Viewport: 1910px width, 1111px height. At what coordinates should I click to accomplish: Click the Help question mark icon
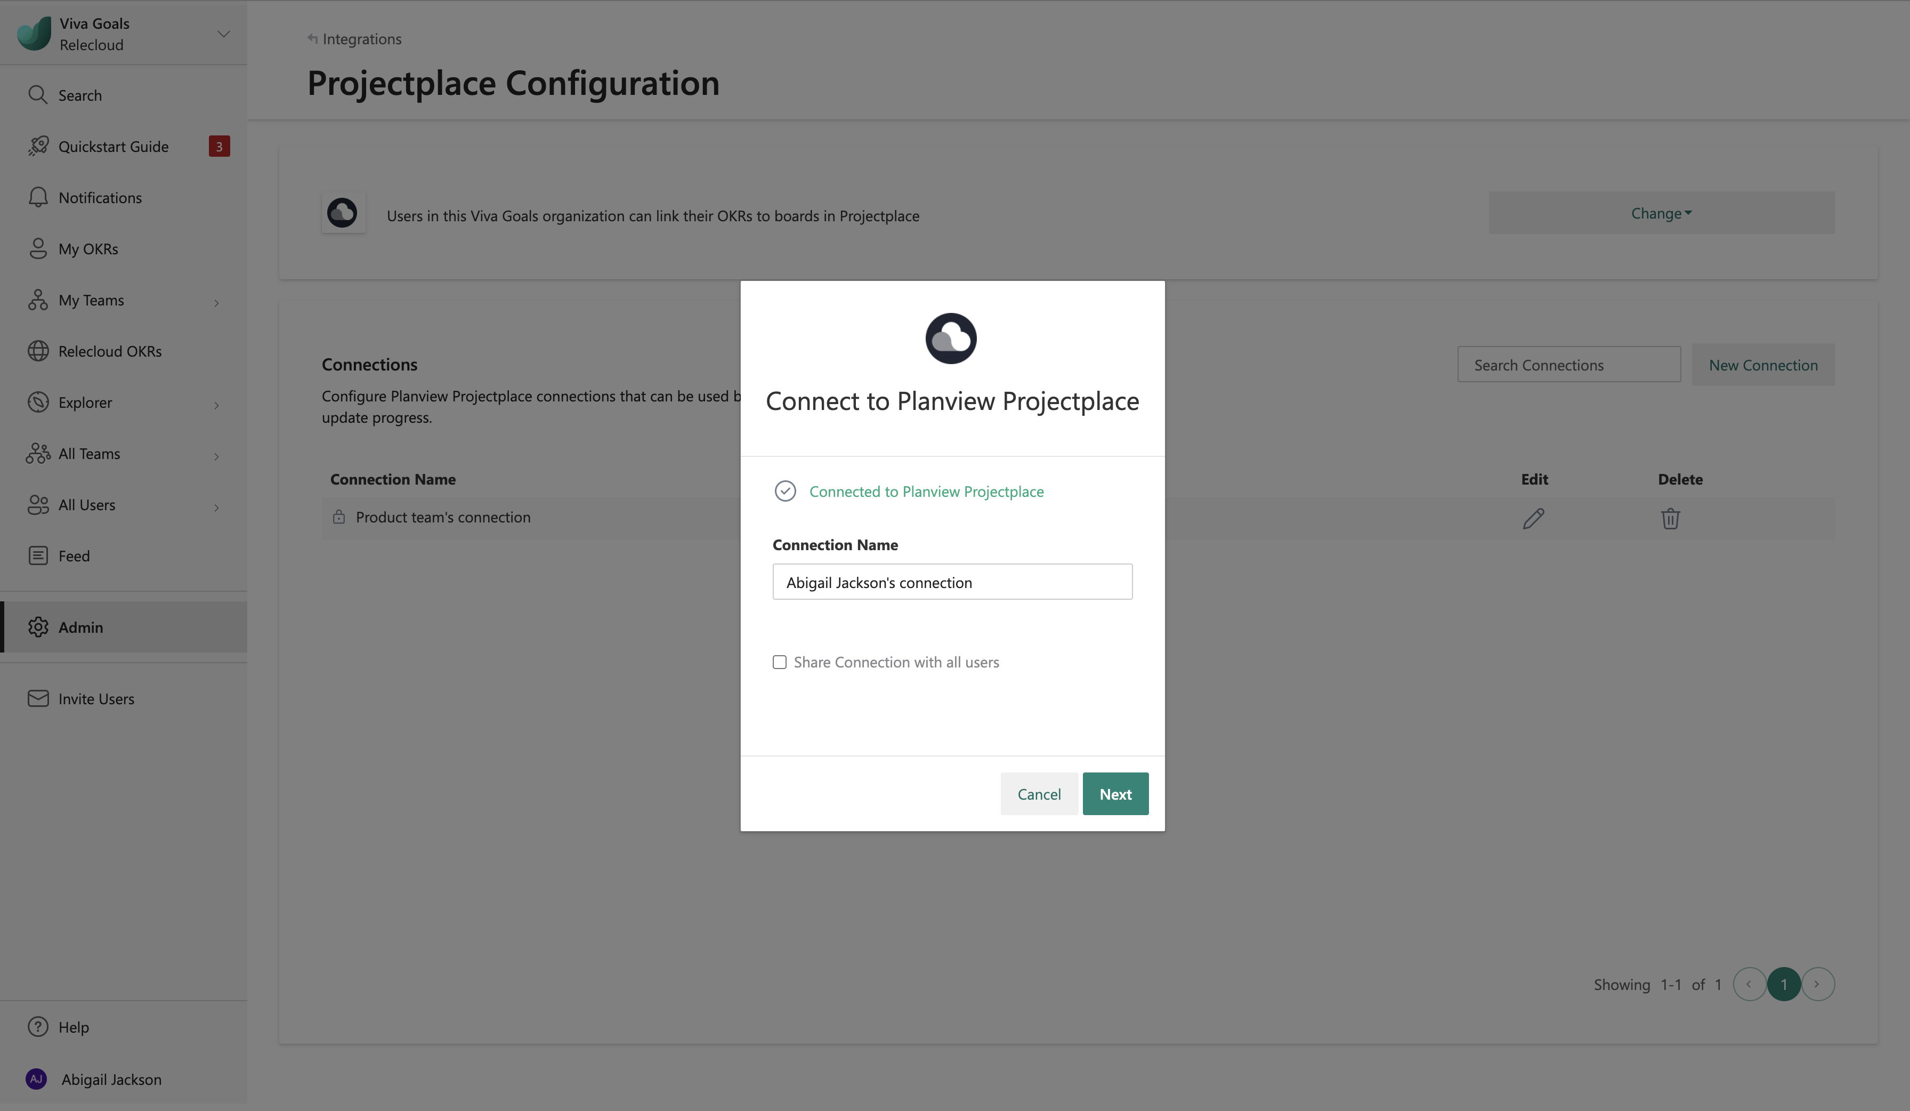(x=38, y=1027)
